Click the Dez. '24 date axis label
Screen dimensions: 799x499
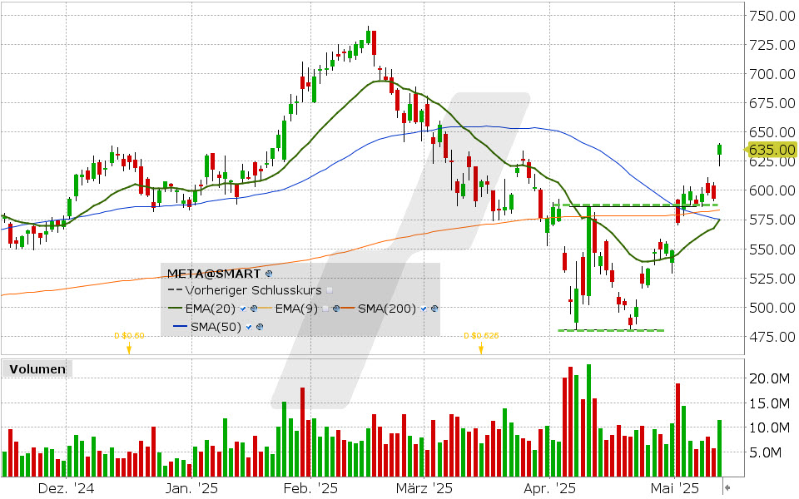(x=66, y=488)
